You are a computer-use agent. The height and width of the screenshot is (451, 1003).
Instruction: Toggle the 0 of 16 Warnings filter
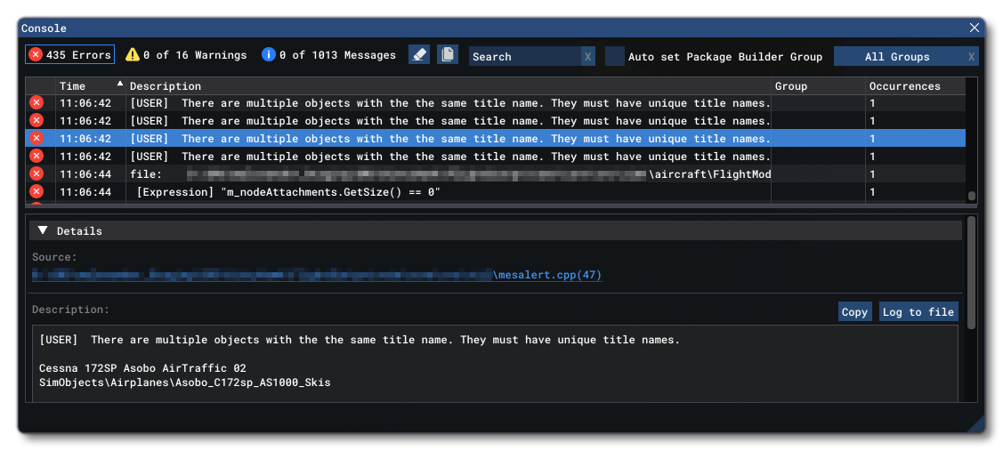(x=185, y=55)
